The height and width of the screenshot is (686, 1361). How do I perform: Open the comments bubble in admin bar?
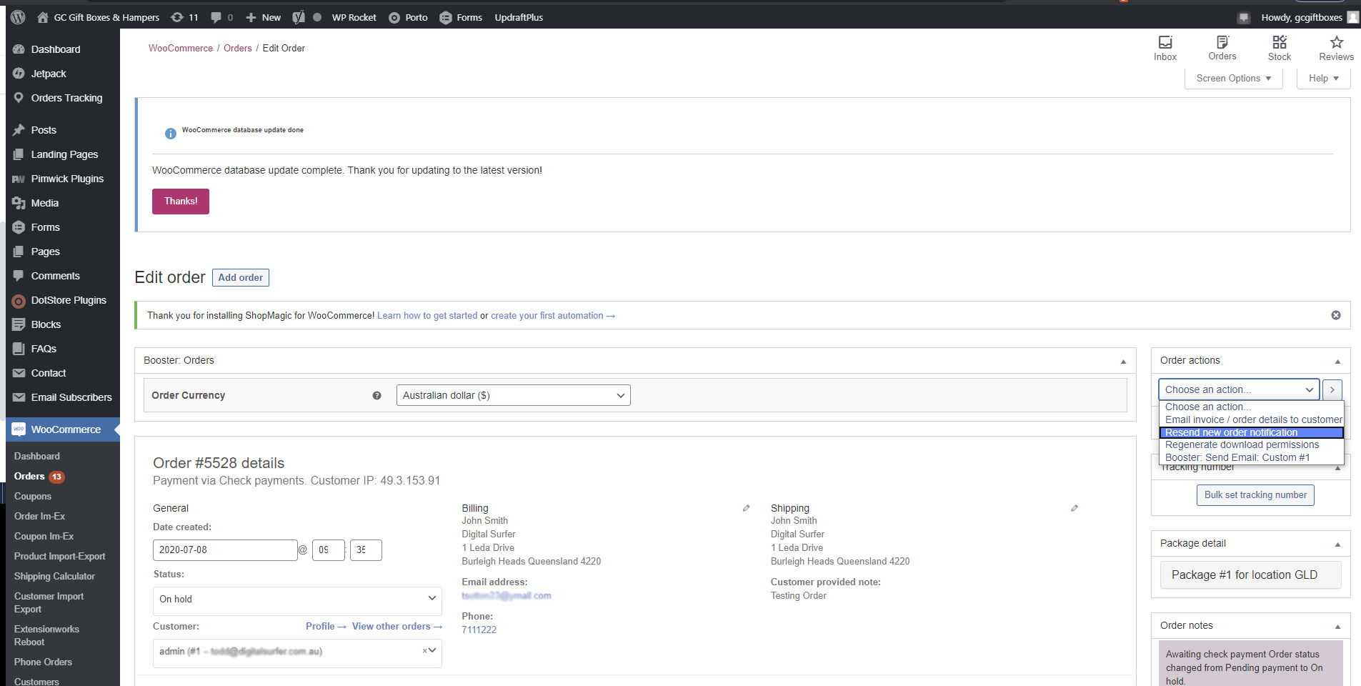click(222, 17)
